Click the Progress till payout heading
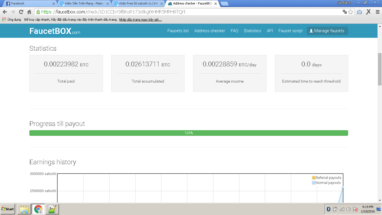The height and width of the screenshot is (215, 382). click(57, 124)
